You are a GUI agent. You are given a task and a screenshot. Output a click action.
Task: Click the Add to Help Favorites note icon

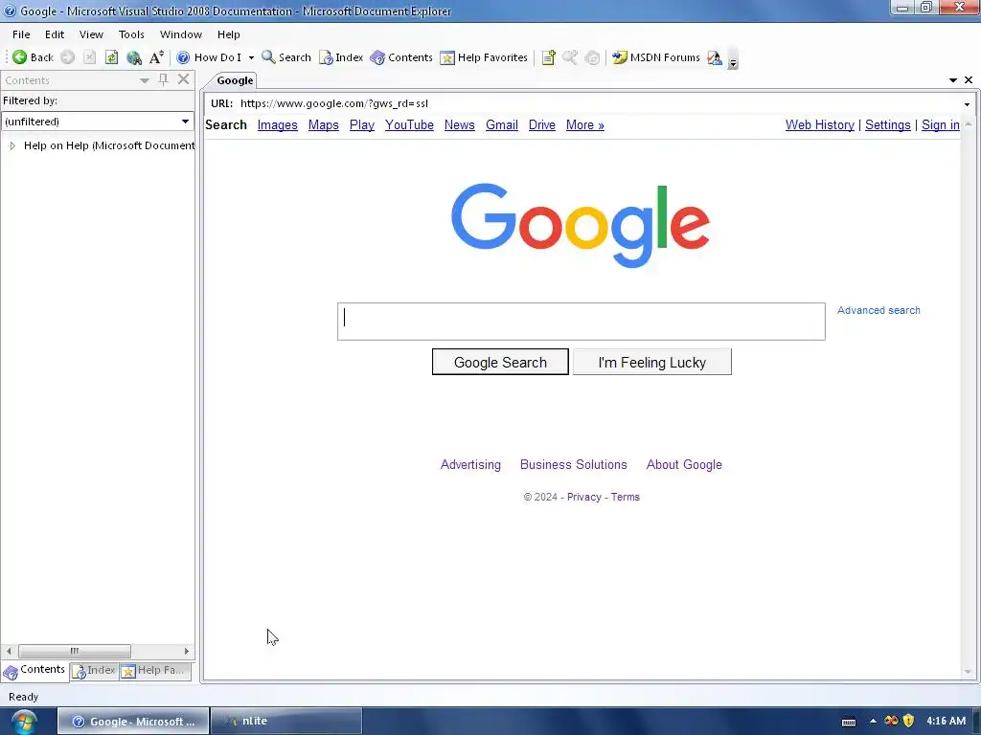click(549, 57)
